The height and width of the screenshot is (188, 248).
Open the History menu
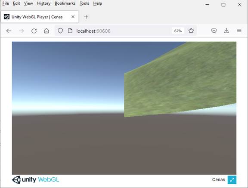point(44,3)
